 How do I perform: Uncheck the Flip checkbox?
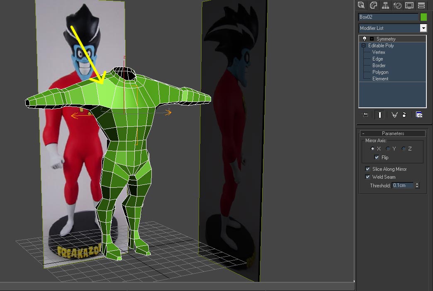pos(377,157)
